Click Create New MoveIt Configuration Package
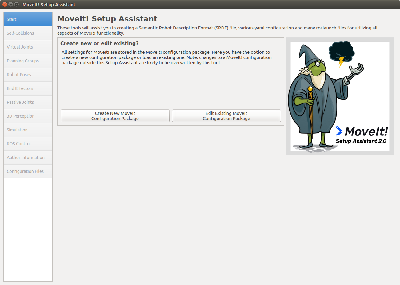Image resolution: width=400 pixels, height=285 pixels. 115,116
